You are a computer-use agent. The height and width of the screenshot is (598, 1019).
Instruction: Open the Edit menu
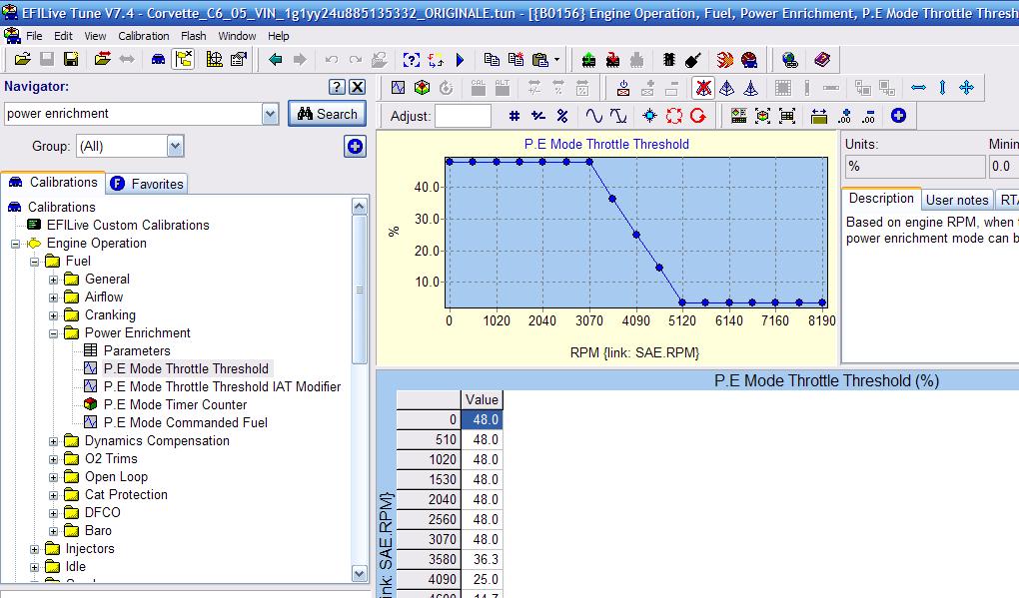(63, 36)
